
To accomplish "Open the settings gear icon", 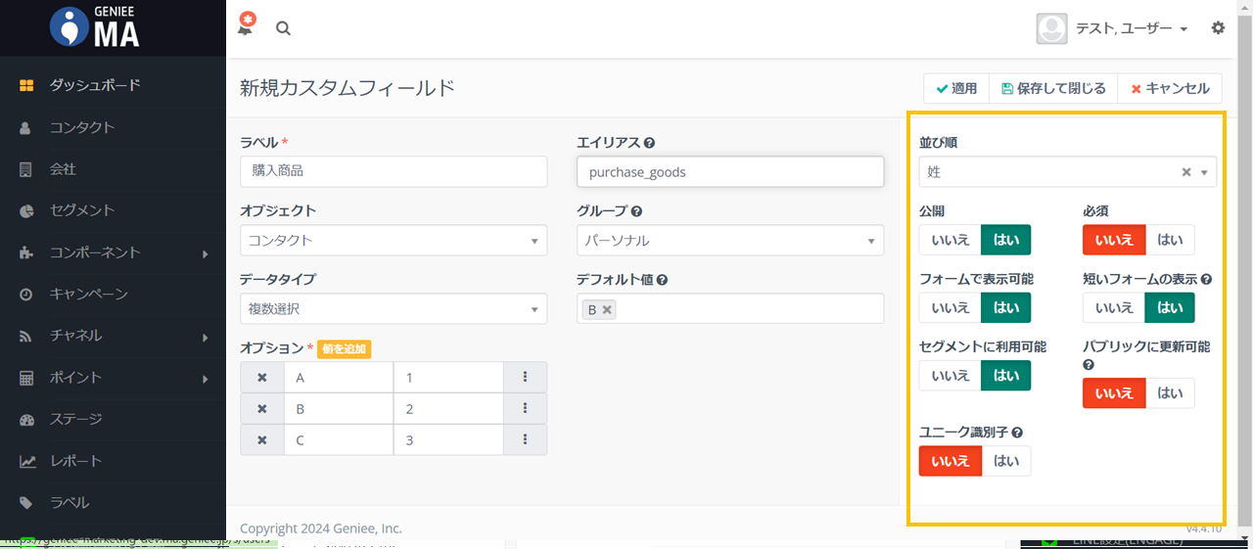I will coord(1218,27).
